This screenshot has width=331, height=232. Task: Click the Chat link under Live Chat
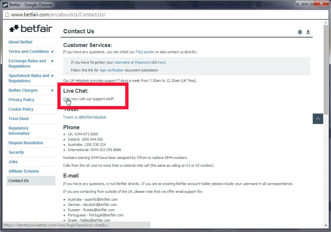(67, 99)
